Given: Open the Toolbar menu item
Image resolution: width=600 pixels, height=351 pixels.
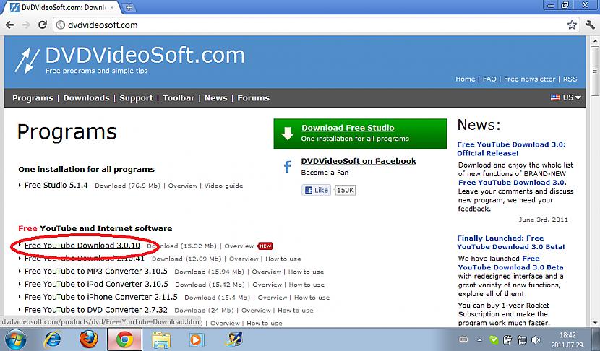Looking at the screenshot, I should pyautogui.click(x=179, y=98).
